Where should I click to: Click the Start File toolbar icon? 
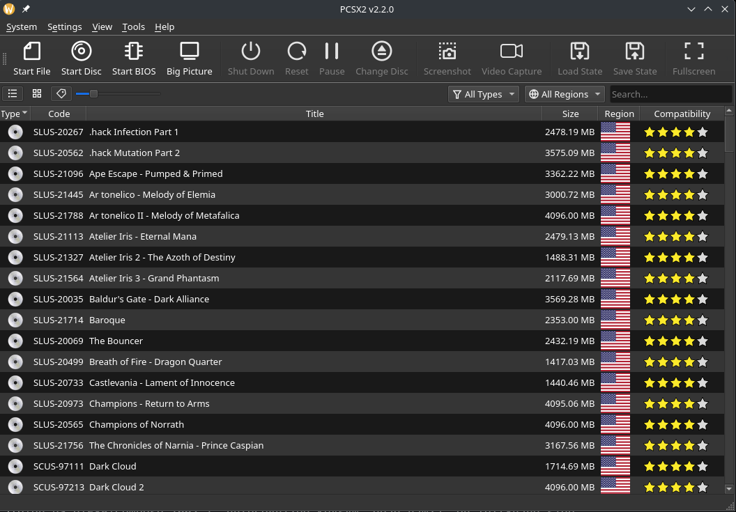tap(32, 51)
